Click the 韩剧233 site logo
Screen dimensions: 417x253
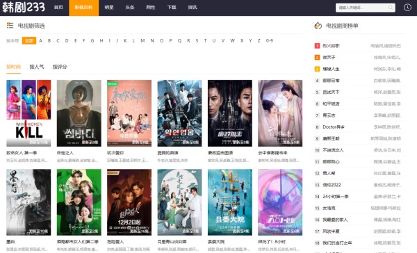(x=24, y=7)
